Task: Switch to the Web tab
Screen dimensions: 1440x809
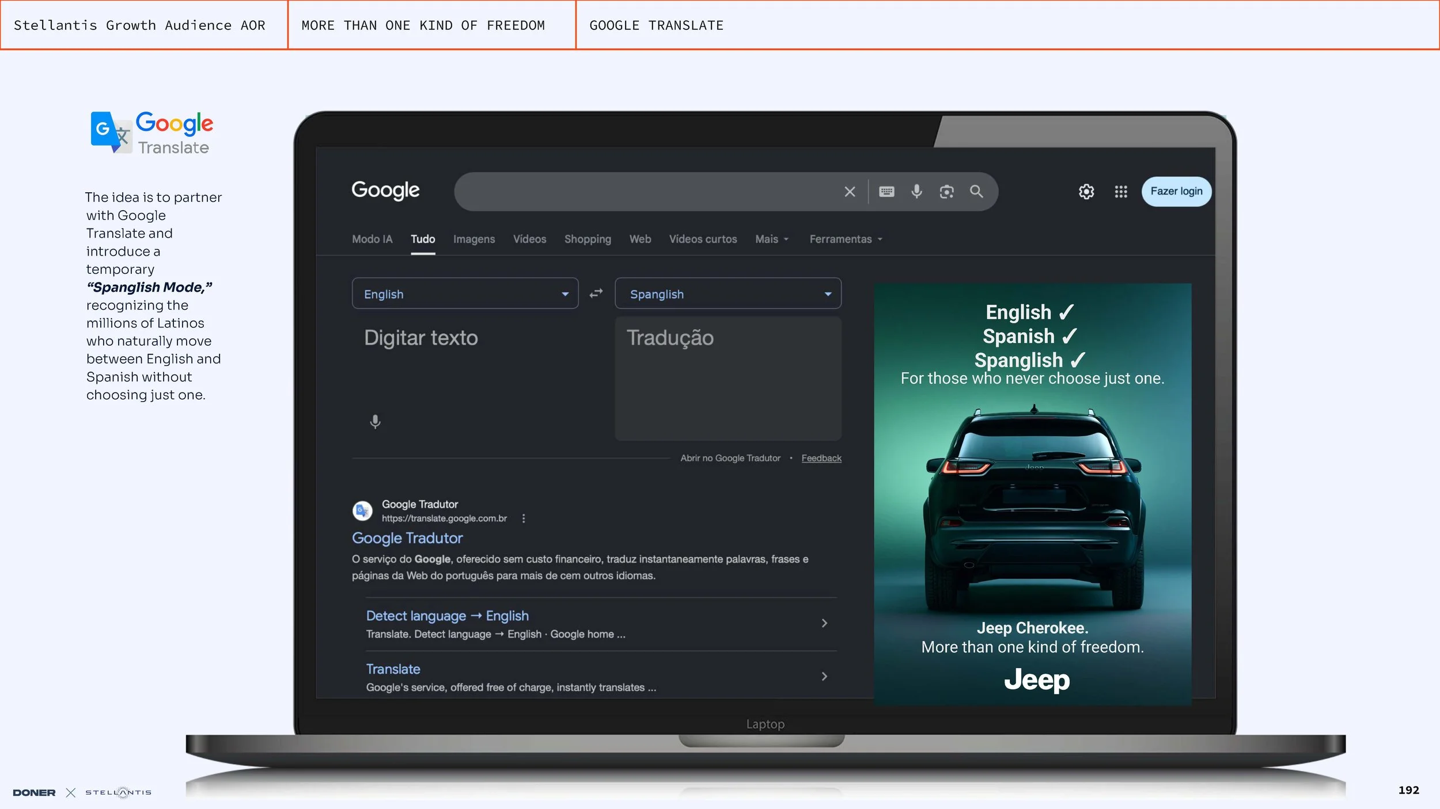Action: [640, 239]
